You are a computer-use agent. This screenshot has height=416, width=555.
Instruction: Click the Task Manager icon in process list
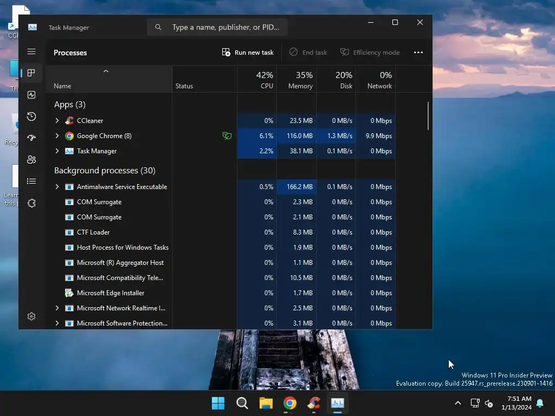point(69,151)
